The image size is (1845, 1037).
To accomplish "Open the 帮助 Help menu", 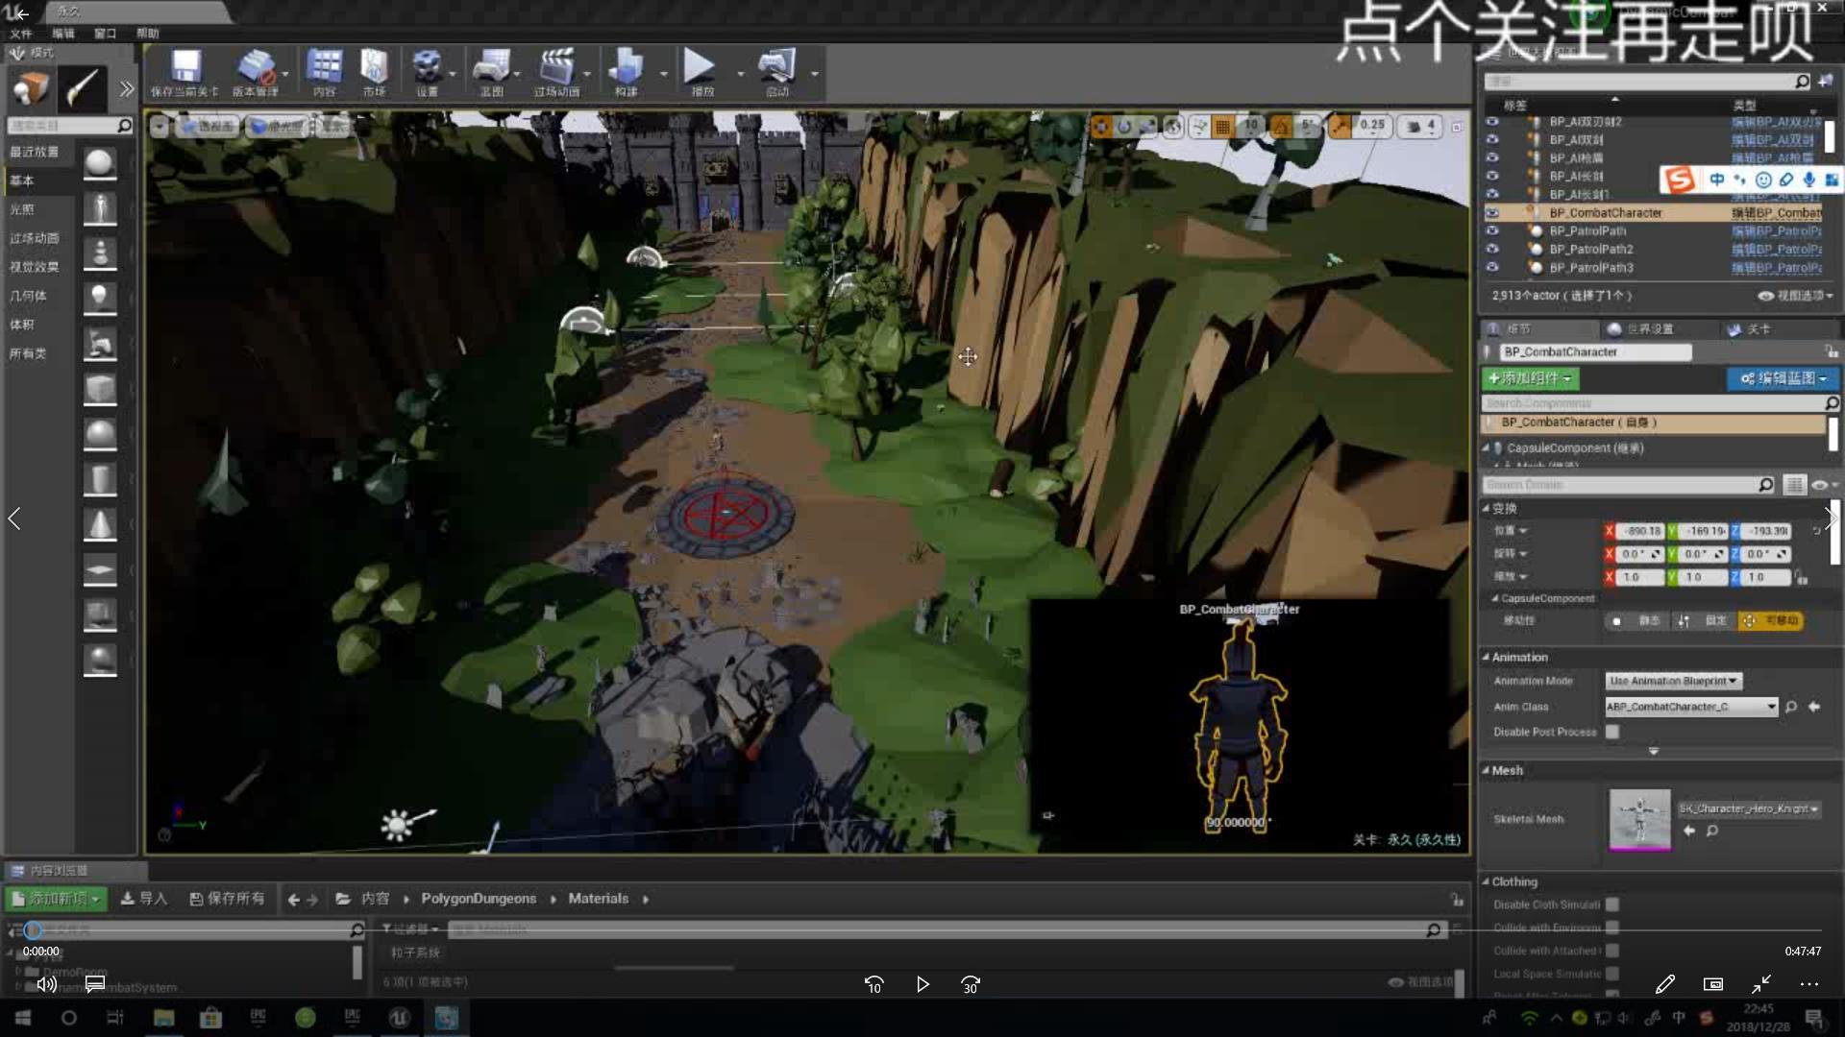I will 147,34.
